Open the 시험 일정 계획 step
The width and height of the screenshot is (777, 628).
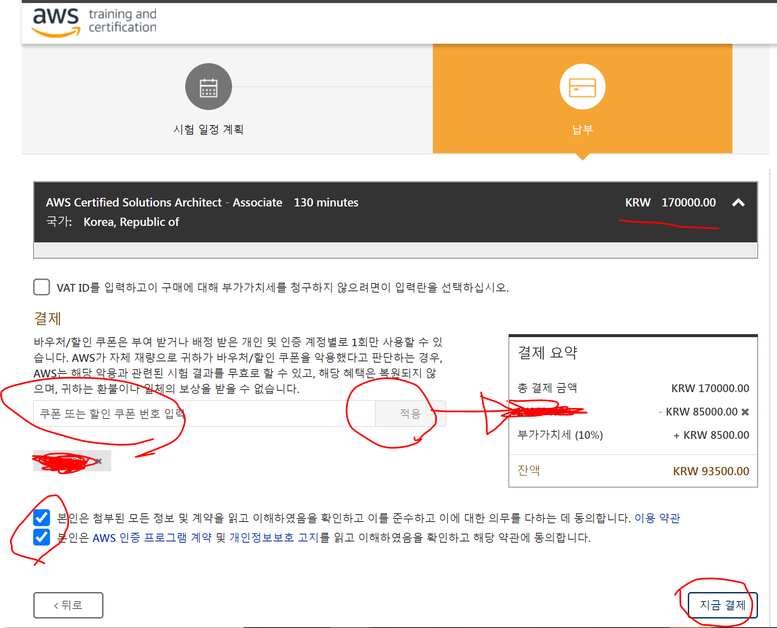[x=209, y=129]
